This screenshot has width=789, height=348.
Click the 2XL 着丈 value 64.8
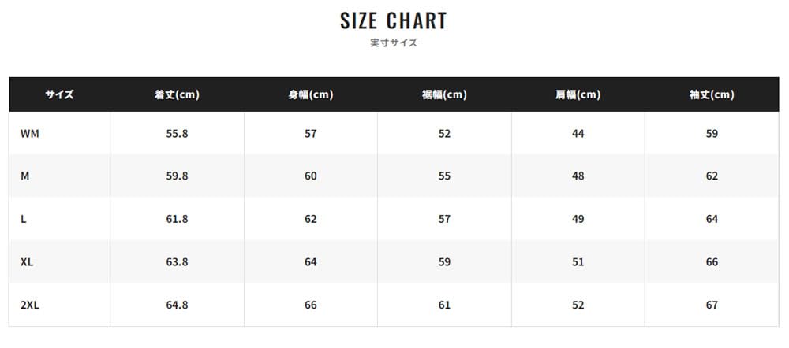[x=177, y=305]
